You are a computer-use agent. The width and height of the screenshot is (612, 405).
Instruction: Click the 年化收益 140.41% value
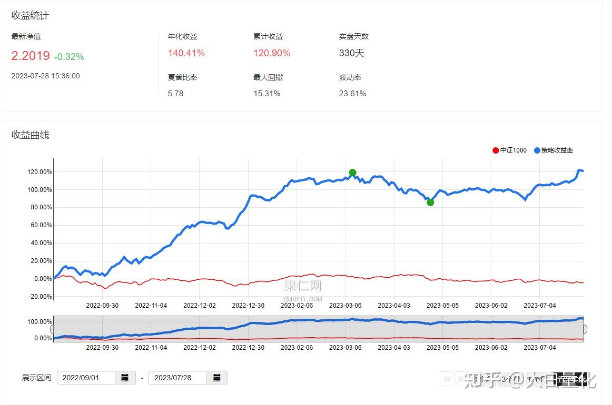pyautogui.click(x=186, y=53)
